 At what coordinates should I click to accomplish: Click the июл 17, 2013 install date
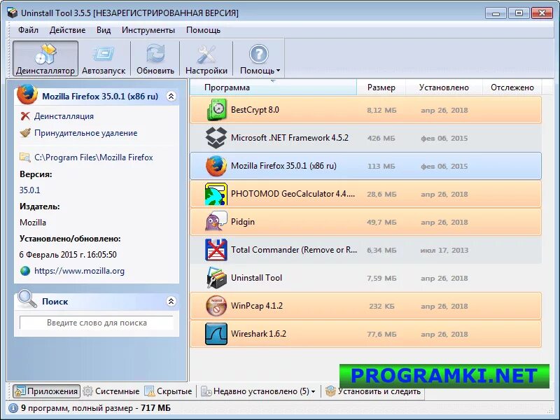click(x=444, y=250)
